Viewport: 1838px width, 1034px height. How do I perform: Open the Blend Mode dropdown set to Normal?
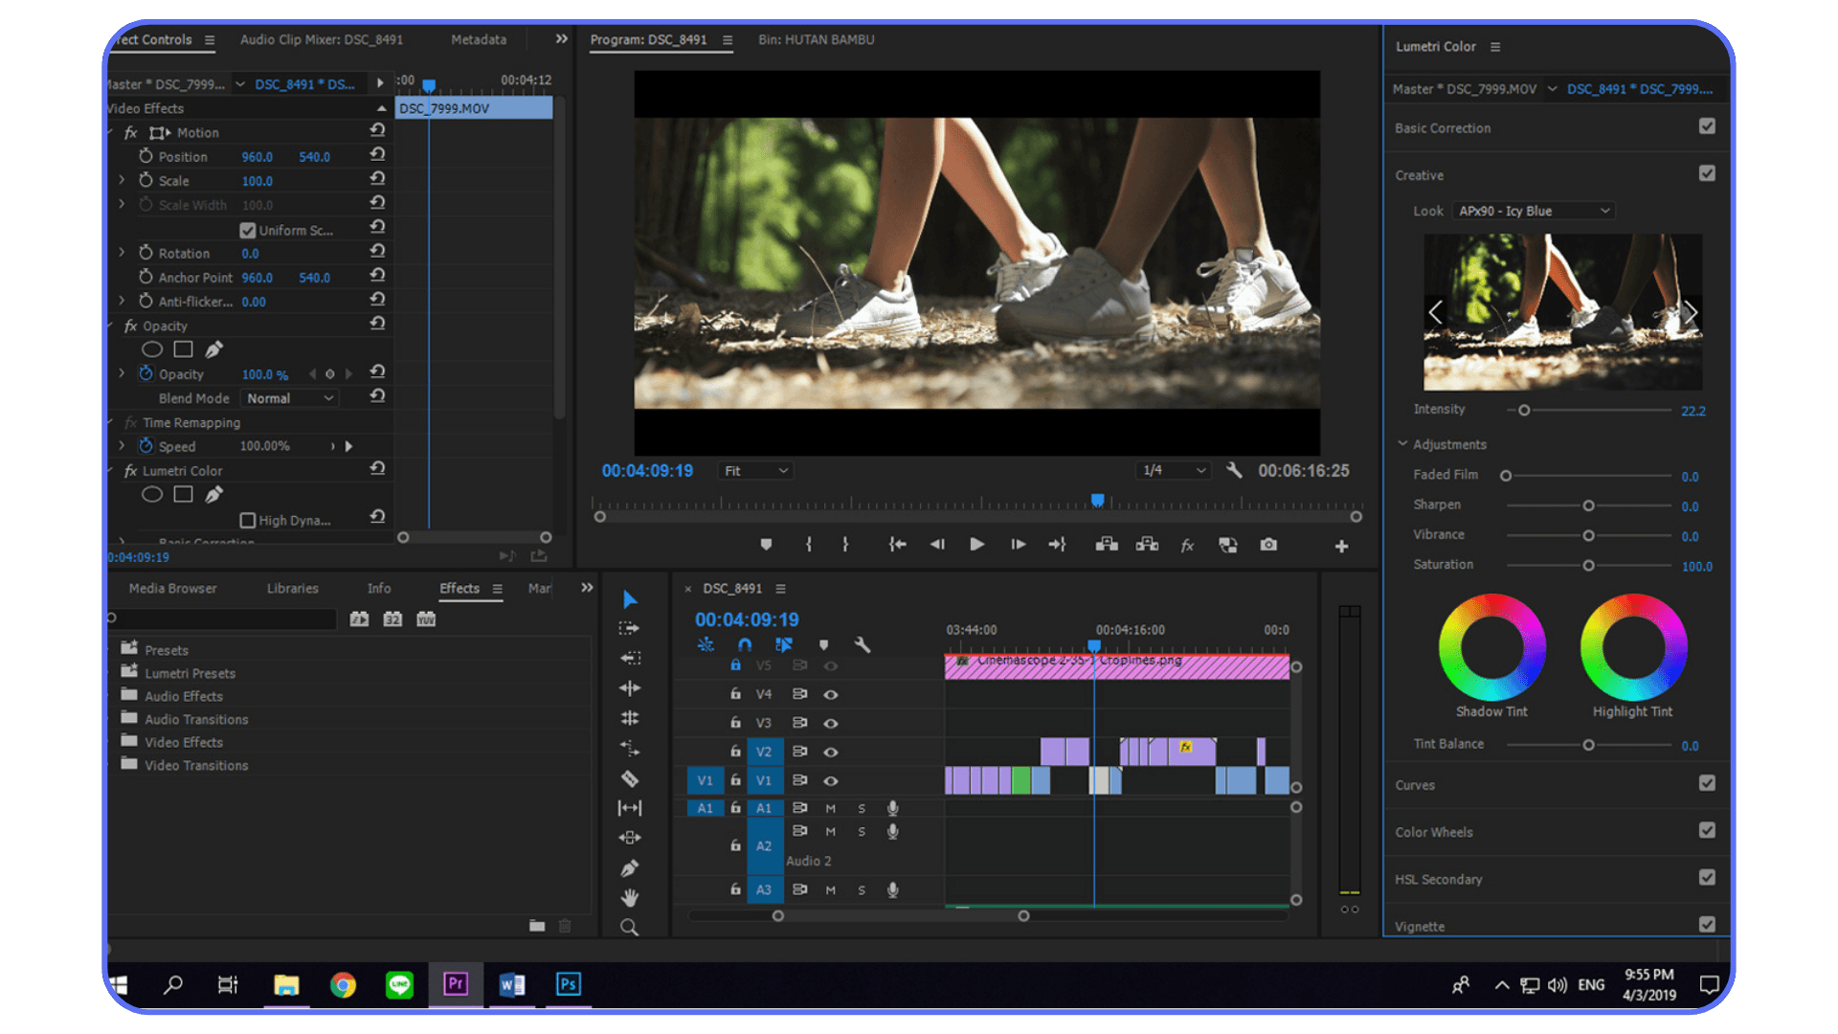coord(289,397)
